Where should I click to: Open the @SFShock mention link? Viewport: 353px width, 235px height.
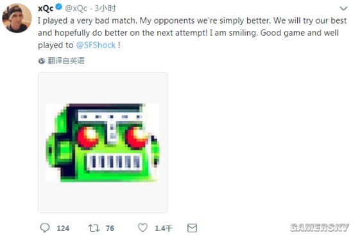(96, 45)
